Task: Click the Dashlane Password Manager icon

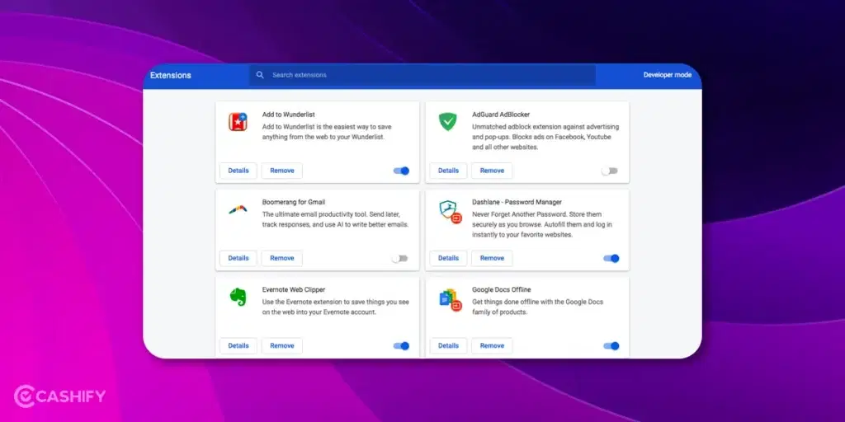Action: (x=450, y=211)
